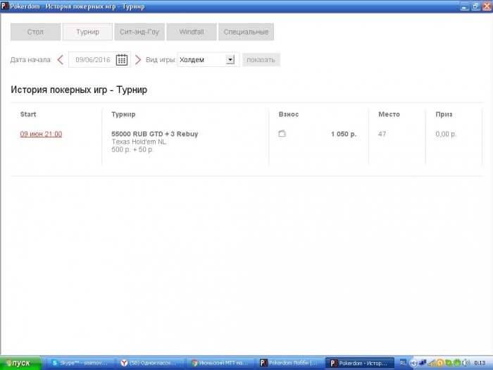Click the place value 47
Screen dimensions: 493x370
click(x=382, y=134)
